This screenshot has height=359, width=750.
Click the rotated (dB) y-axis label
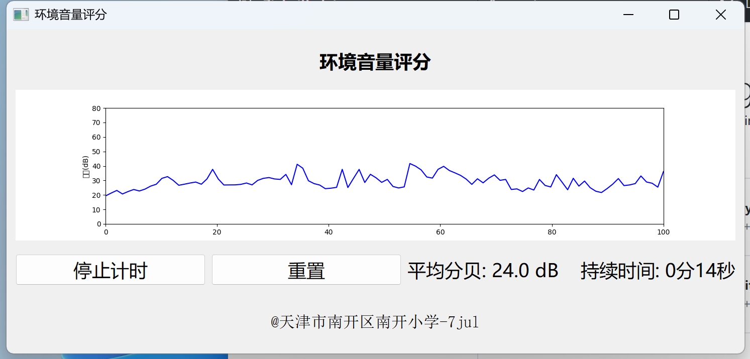point(86,167)
